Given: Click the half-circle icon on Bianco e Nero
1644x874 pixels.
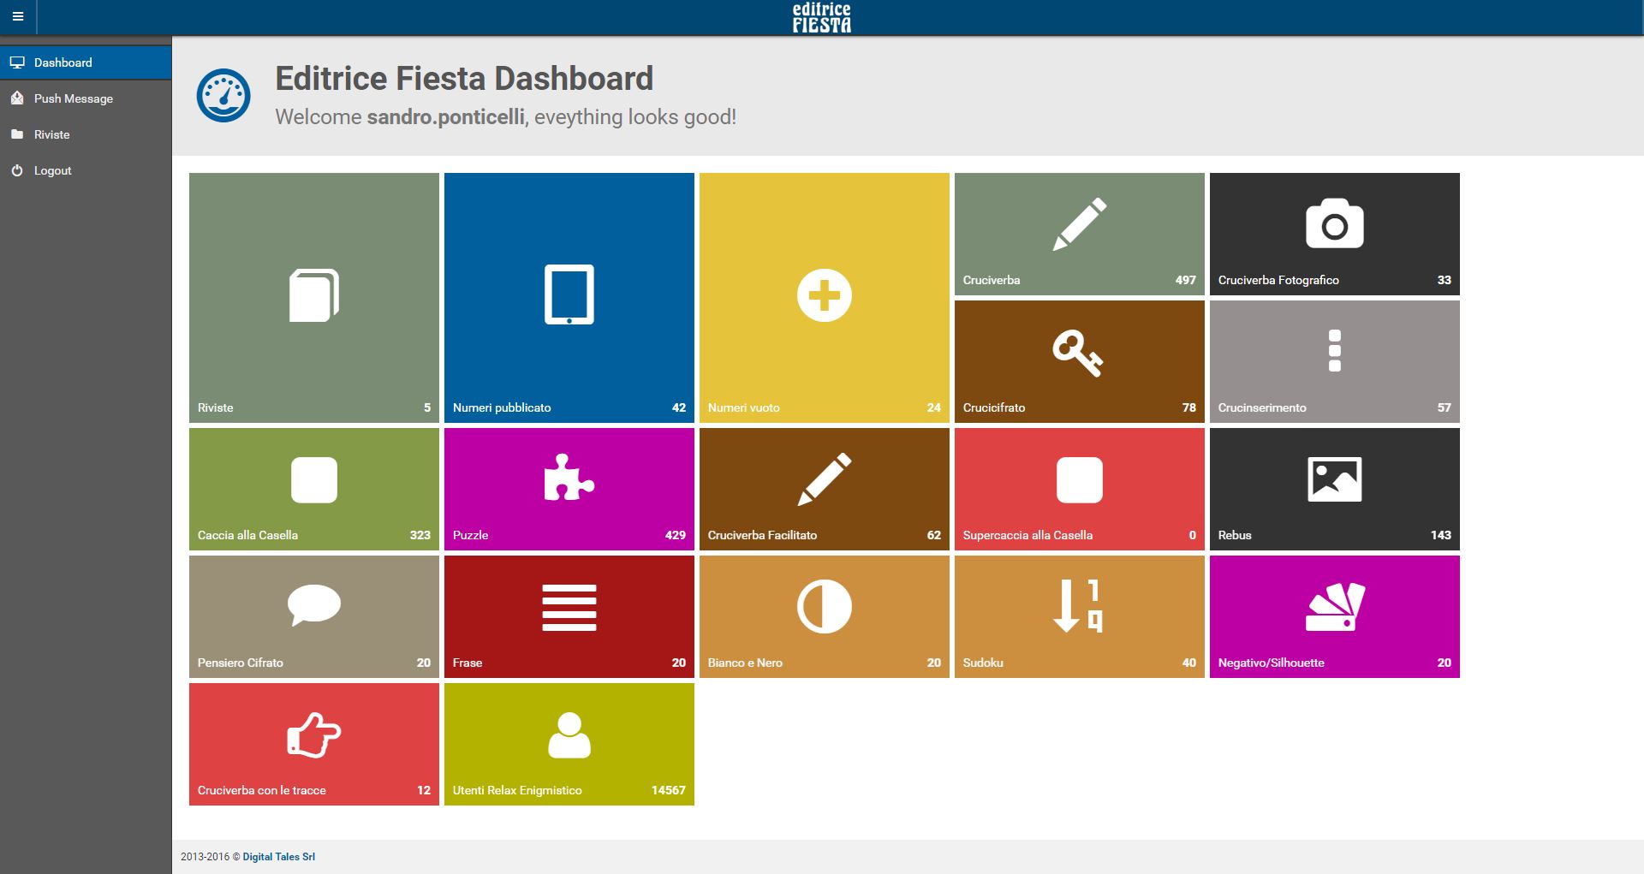Looking at the screenshot, I should (825, 607).
